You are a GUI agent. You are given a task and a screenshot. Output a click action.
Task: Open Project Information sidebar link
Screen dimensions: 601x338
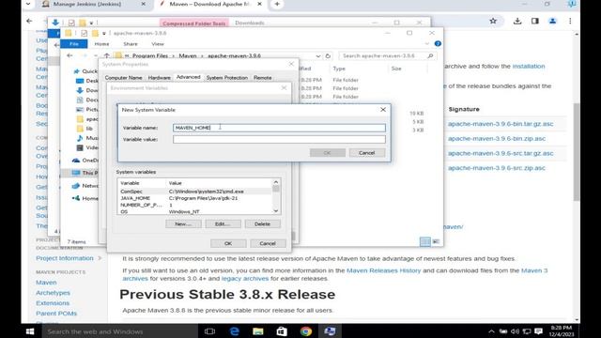coord(65,258)
